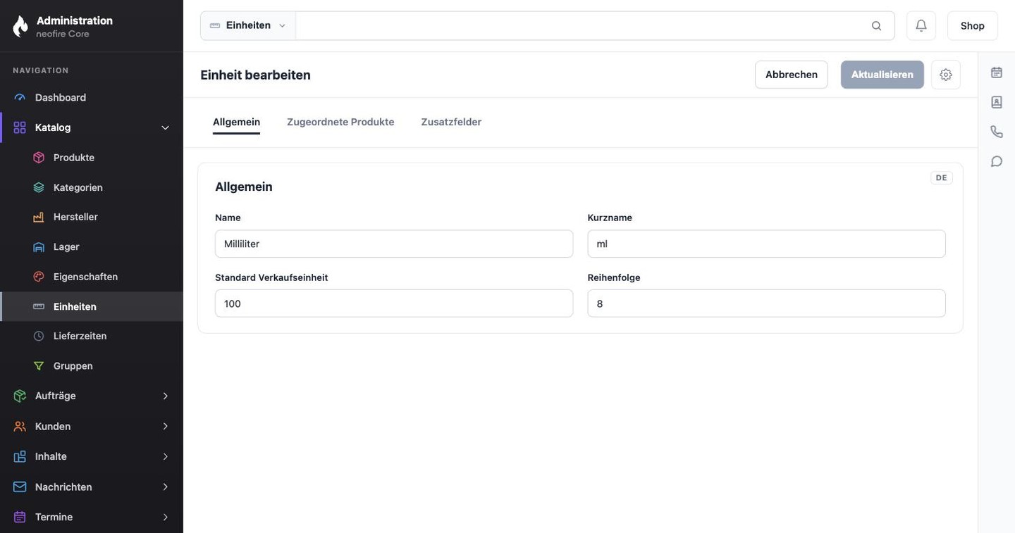
Task: Click the Dashboard gauge icon
Action: [20, 98]
